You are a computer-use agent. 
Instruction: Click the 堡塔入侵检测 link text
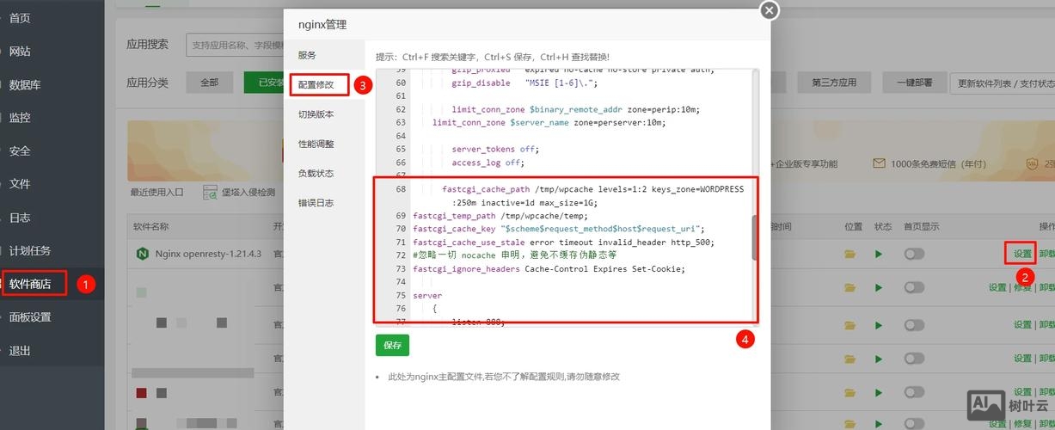pyautogui.click(x=248, y=193)
